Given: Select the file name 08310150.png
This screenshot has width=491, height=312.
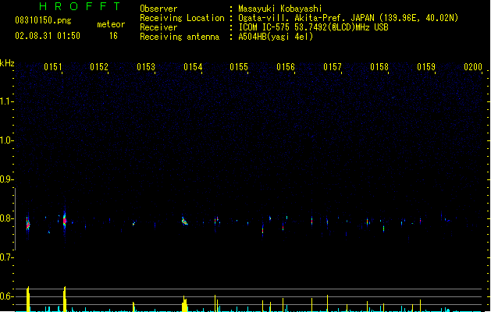Looking at the screenshot, I should click(43, 20).
